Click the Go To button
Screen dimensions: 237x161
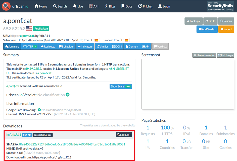click(210, 21)
